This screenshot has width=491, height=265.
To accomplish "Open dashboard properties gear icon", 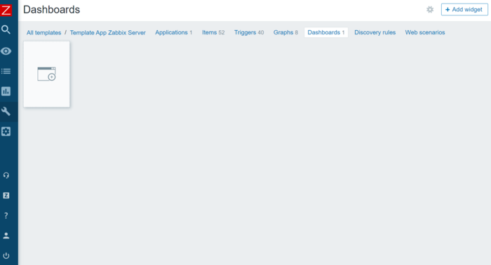I will 430,10.
